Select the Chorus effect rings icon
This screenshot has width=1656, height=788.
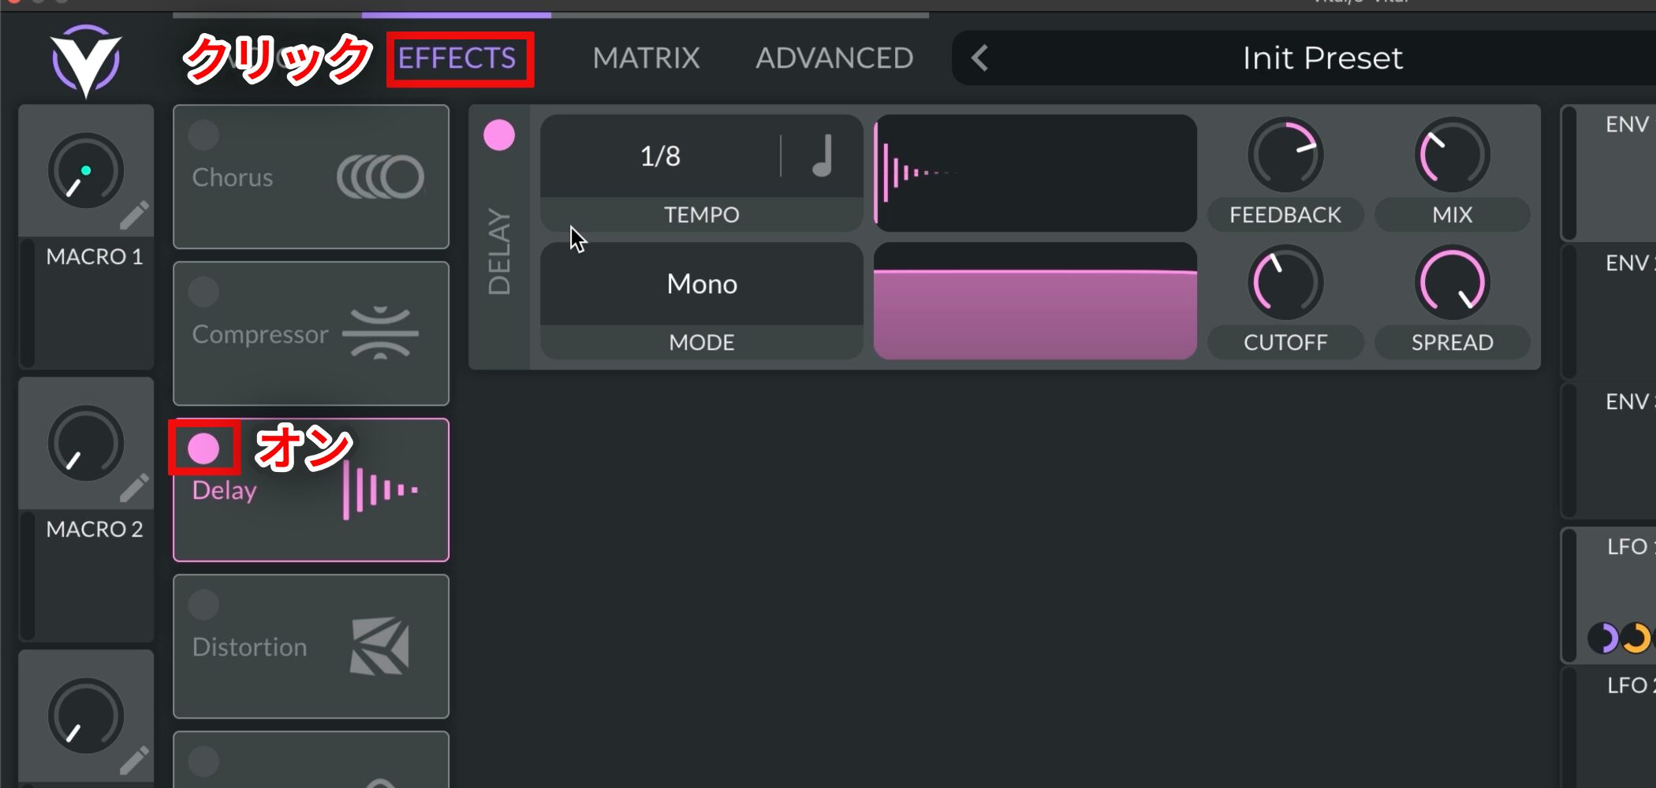380,177
